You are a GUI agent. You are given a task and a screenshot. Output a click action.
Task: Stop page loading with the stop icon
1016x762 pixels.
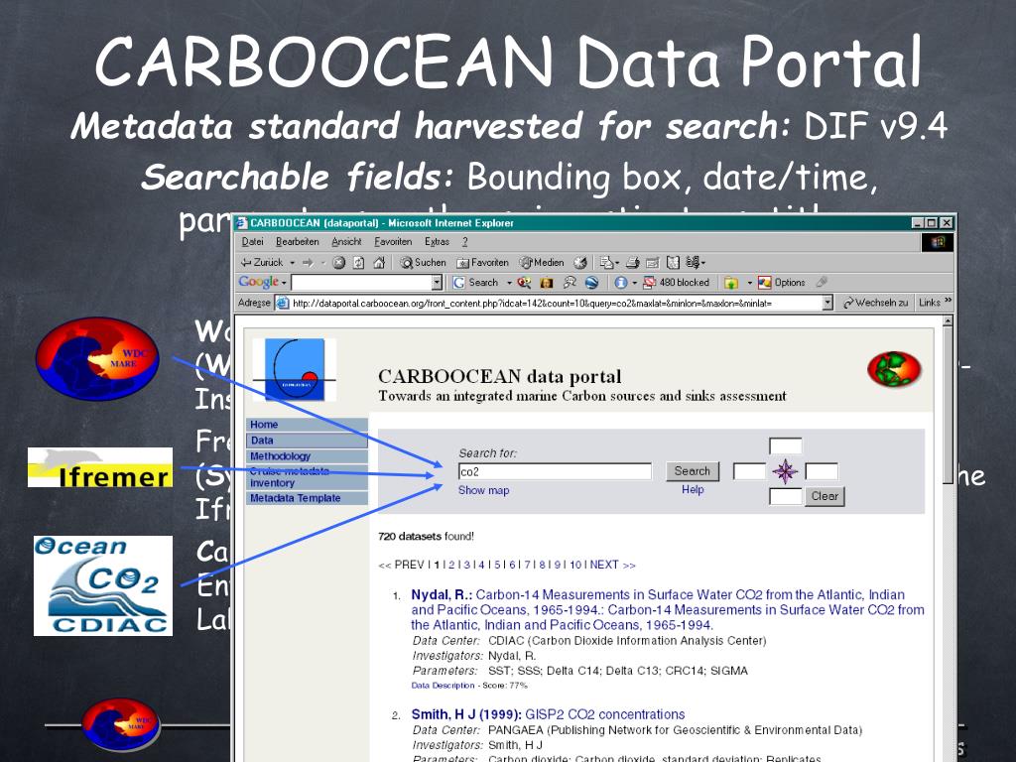click(339, 262)
